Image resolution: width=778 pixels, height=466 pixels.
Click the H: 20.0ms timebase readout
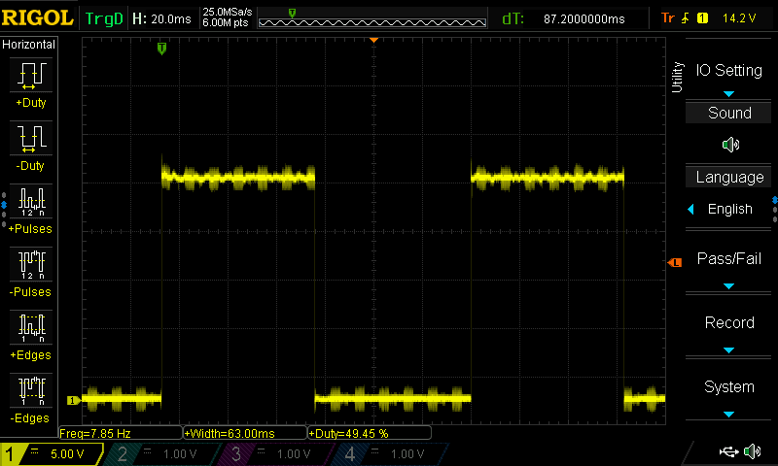pos(161,18)
